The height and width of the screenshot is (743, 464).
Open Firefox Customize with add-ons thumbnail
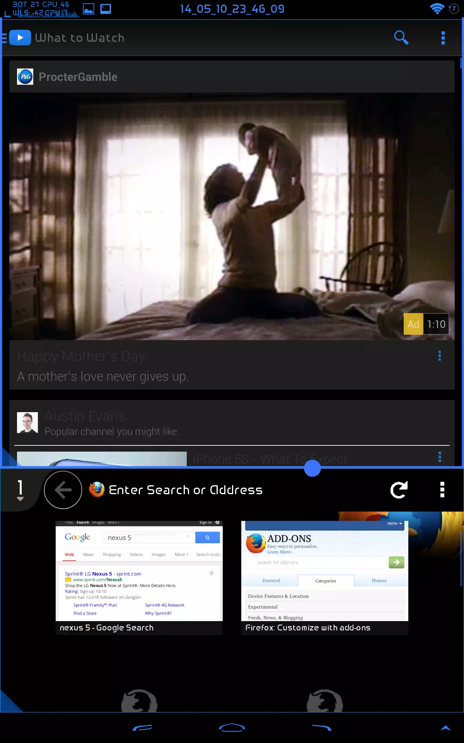click(325, 577)
